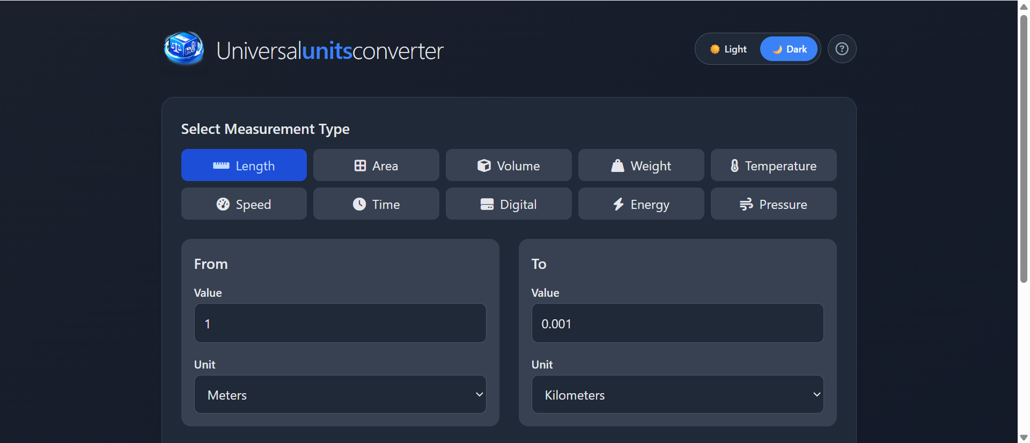This screenshot has height=443, width=1030.
Task: Select the Area measurement type
Action: [376, 166]
